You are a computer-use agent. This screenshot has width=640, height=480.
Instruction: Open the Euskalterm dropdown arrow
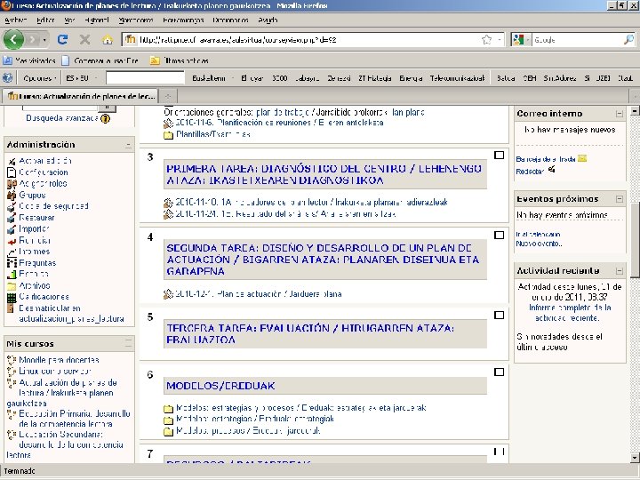coord(233,78)
